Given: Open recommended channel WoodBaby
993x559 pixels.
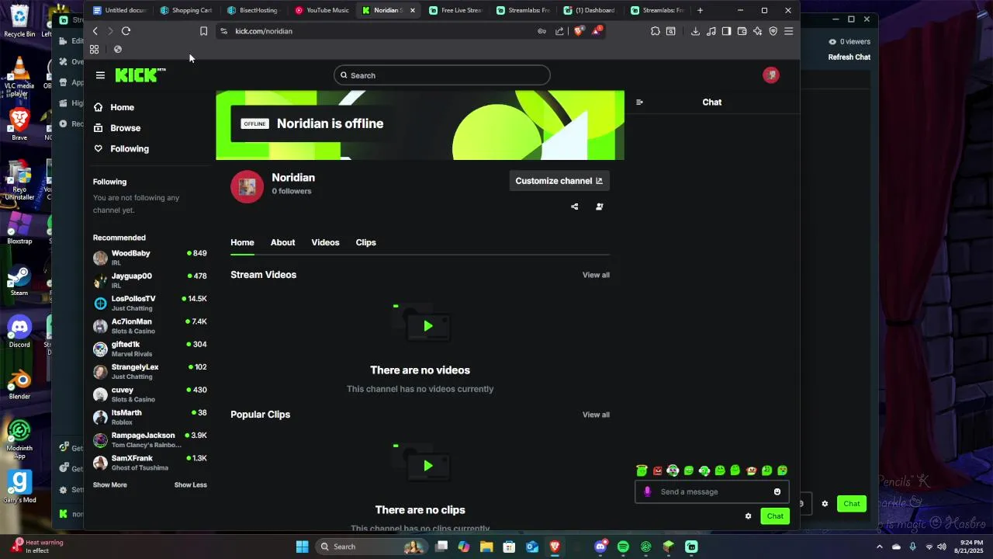Looking at the screenshot, I should pyautogui.click(x=150, y=258).
